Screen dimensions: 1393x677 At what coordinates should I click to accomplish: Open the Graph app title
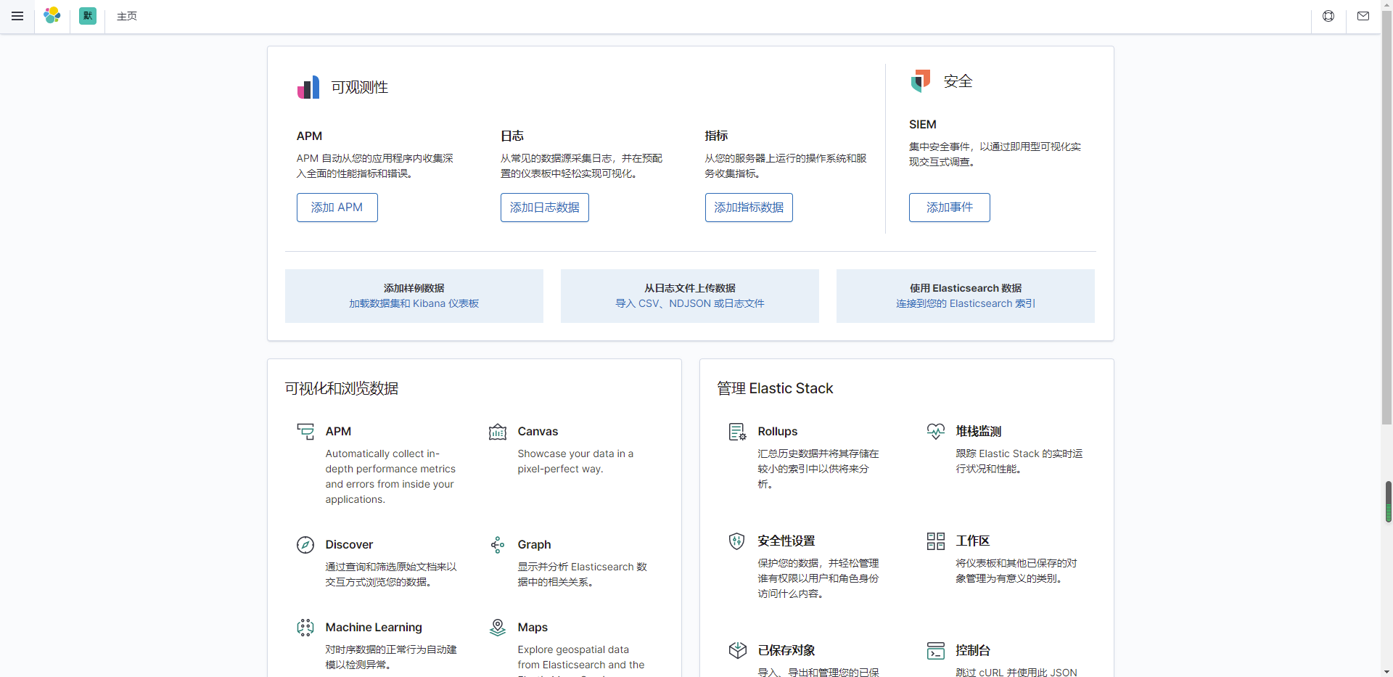(x=534, y=545)
